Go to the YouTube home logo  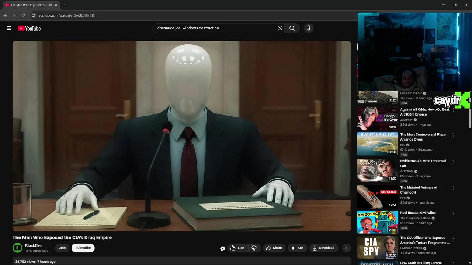point(29,28)
